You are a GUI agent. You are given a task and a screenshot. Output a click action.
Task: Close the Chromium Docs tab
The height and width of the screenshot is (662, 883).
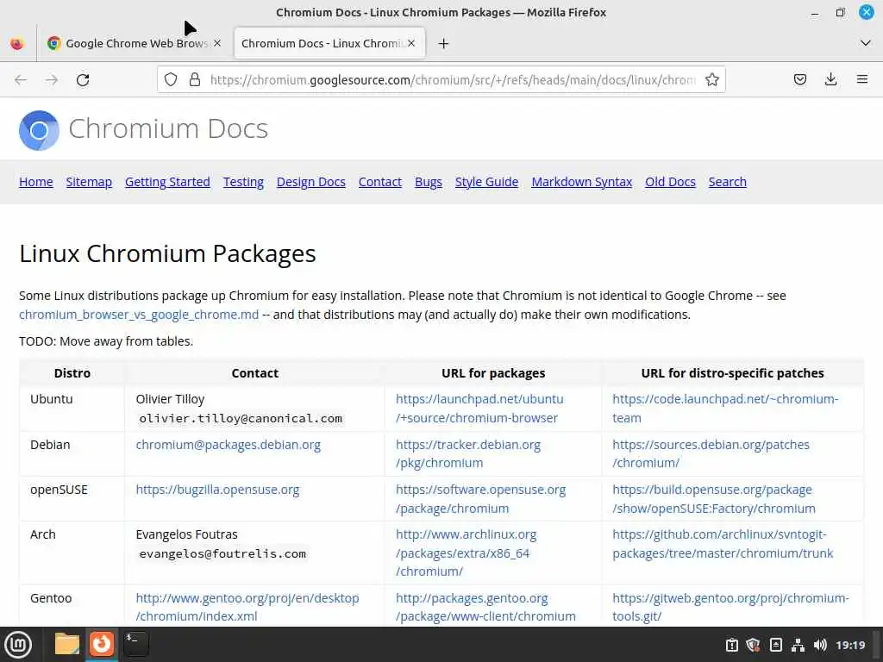point(411,43)
